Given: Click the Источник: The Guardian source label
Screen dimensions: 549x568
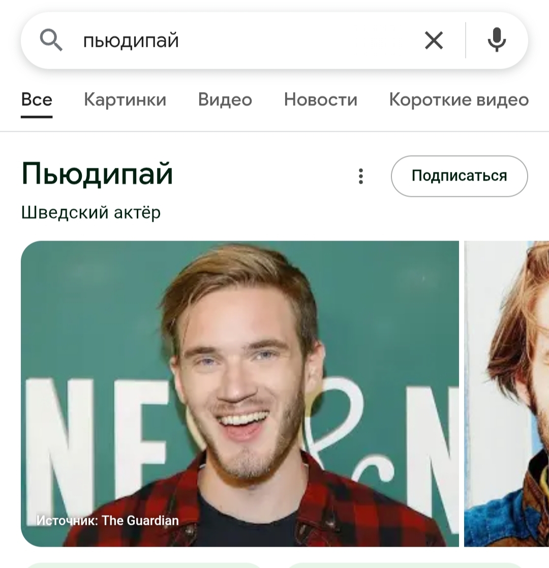Looking at the screenshot, I should [x=108, y=521].
